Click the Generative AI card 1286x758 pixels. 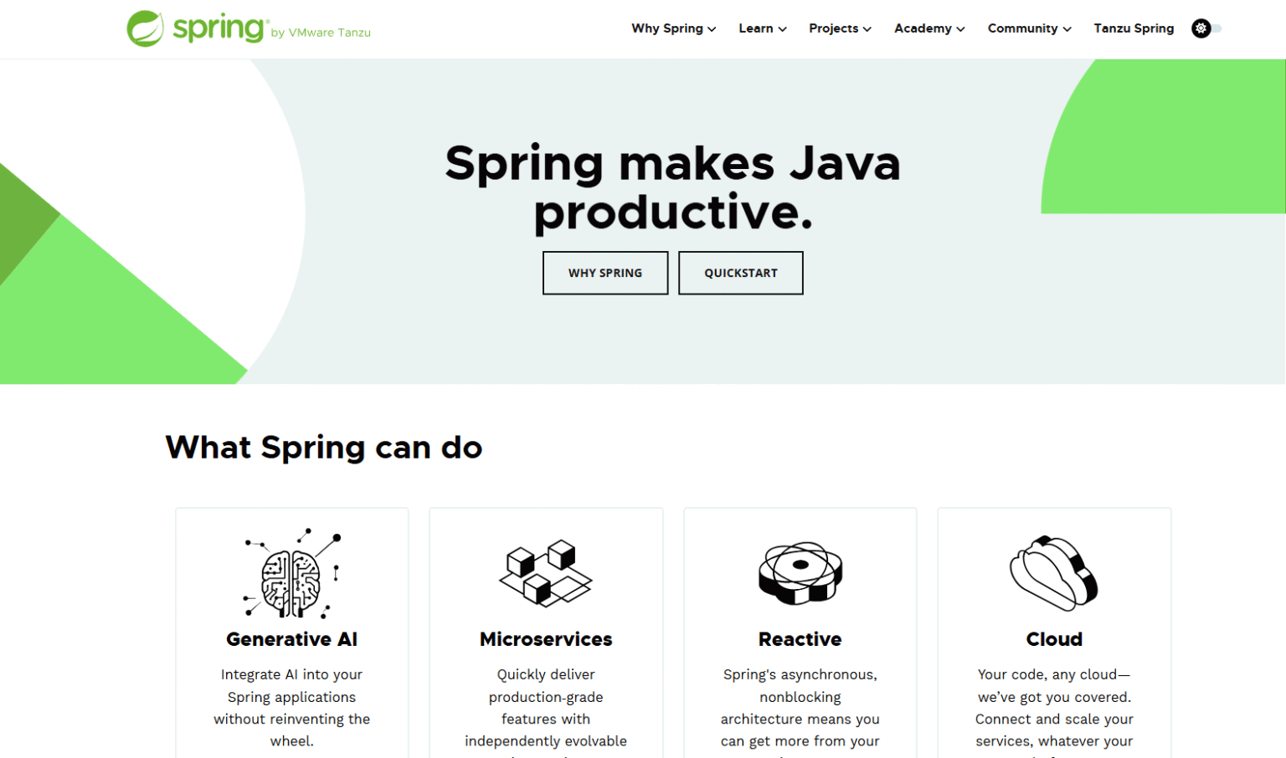[x=291, y=638]
